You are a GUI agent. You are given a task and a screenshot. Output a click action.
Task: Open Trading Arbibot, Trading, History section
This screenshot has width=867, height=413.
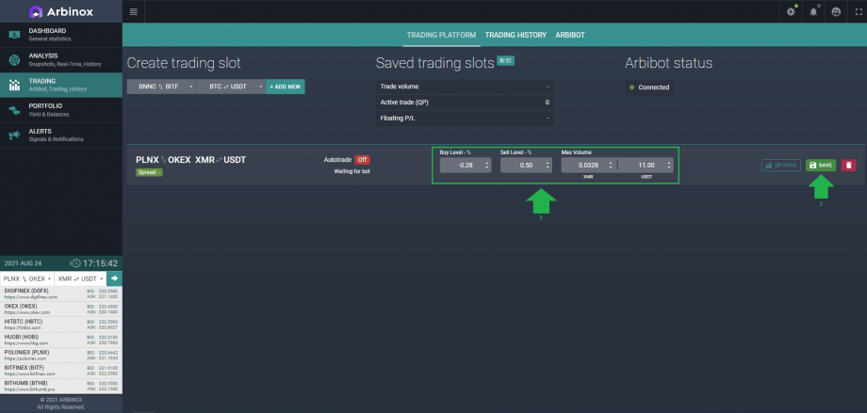pyautogui.click(x=61, y=85)
